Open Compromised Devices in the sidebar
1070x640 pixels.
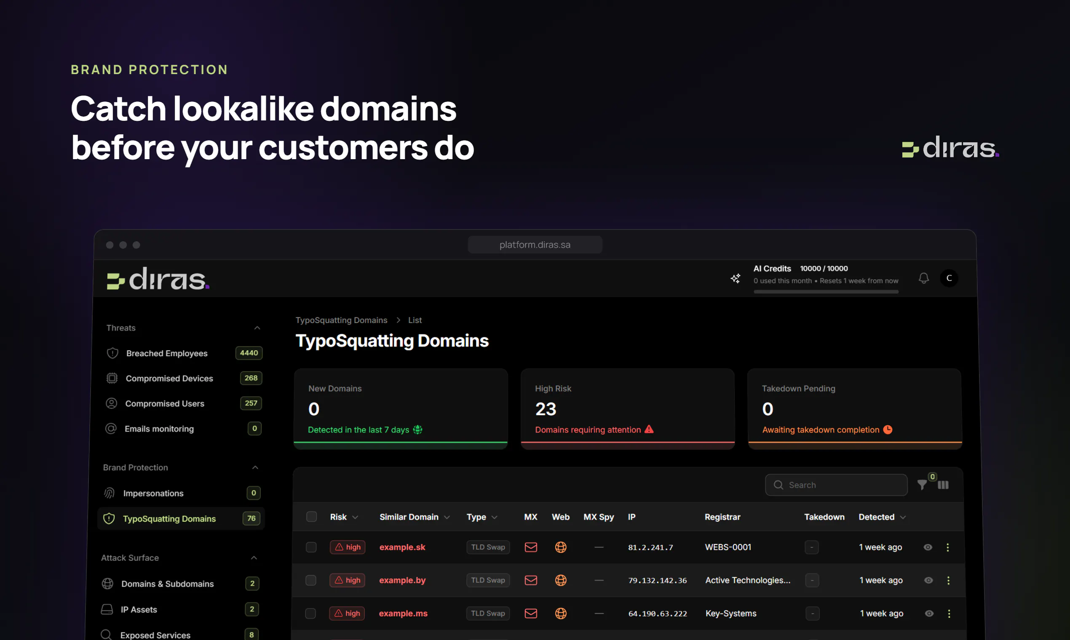pyautogui.click(x=183, y=378)
